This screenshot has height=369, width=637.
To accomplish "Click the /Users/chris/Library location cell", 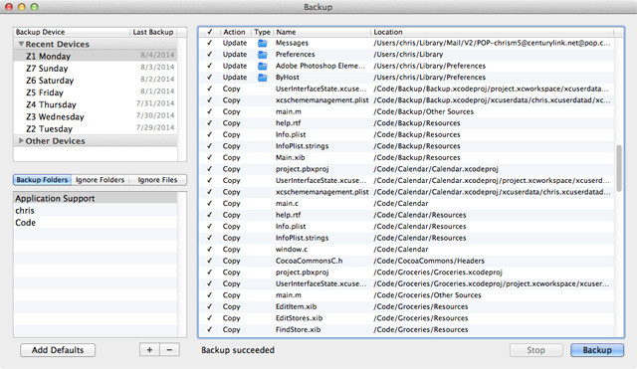I will (408, 55).
